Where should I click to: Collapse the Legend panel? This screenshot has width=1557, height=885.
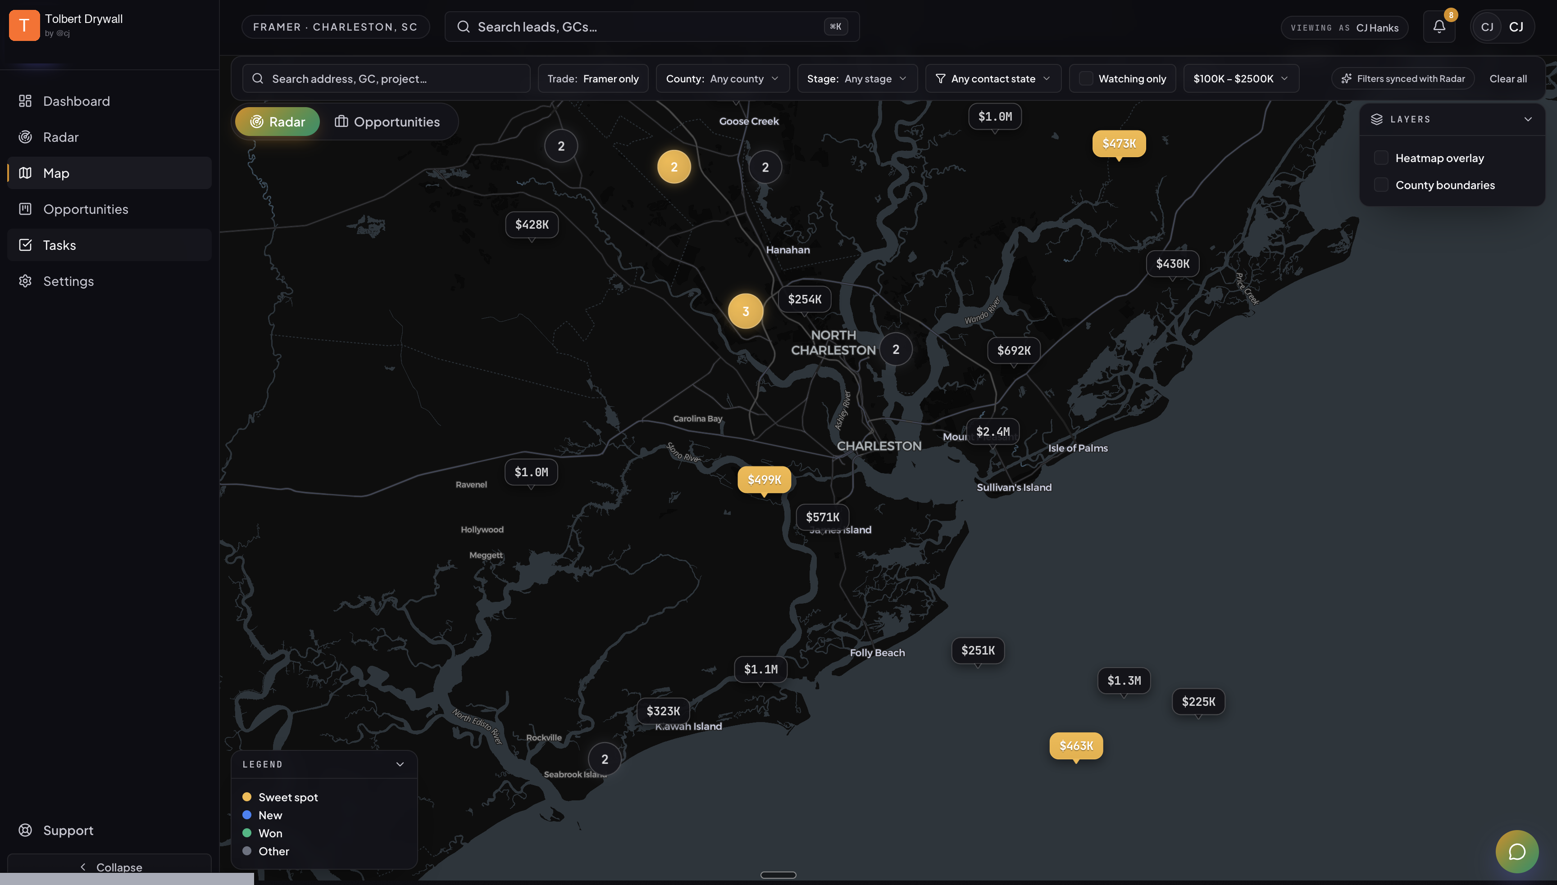pos(400,764)
